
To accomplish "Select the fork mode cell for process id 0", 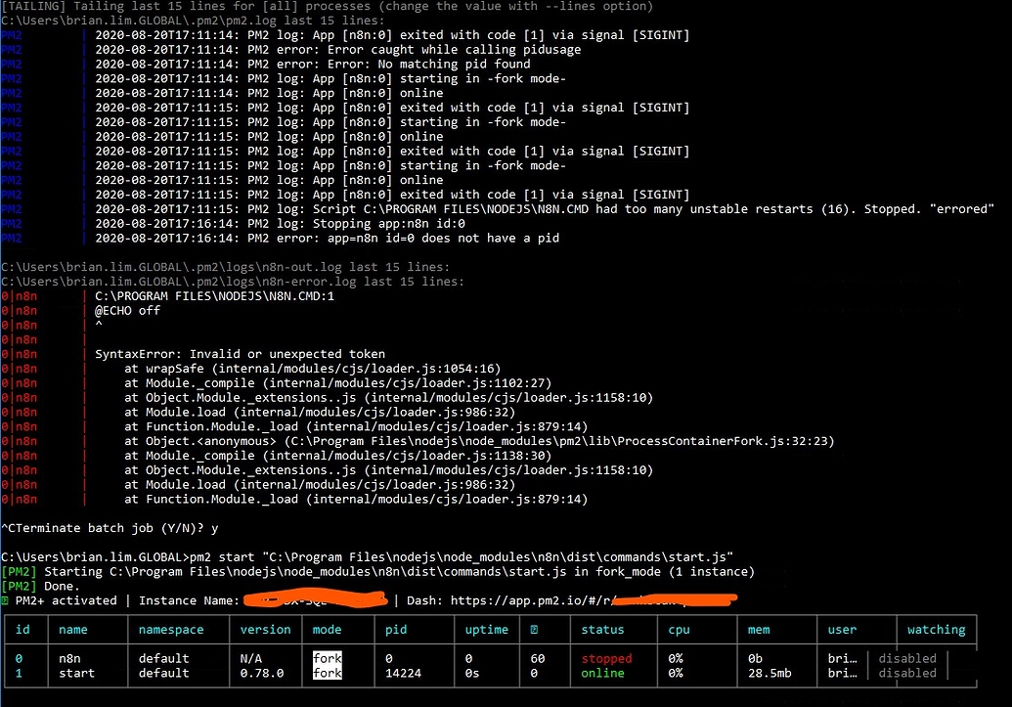I will [327, 658].
